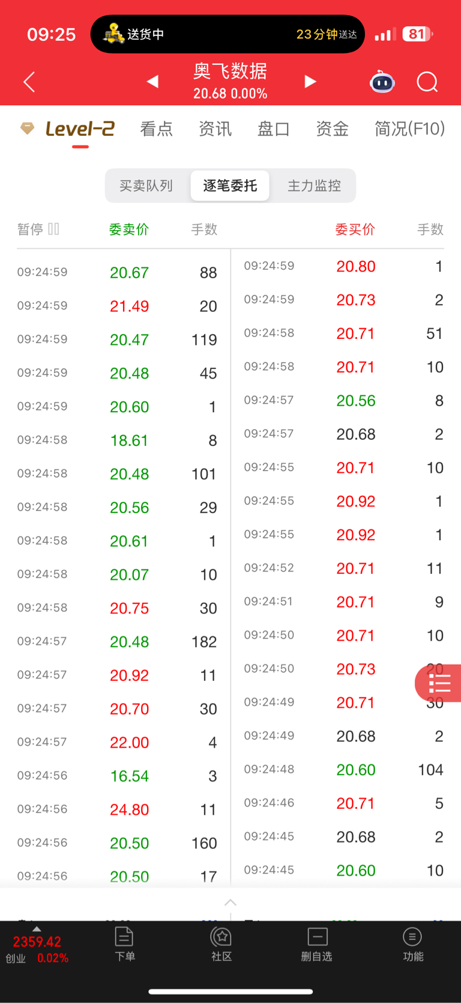Select the 逐笔委托 segment

click(x=230, y=186)
